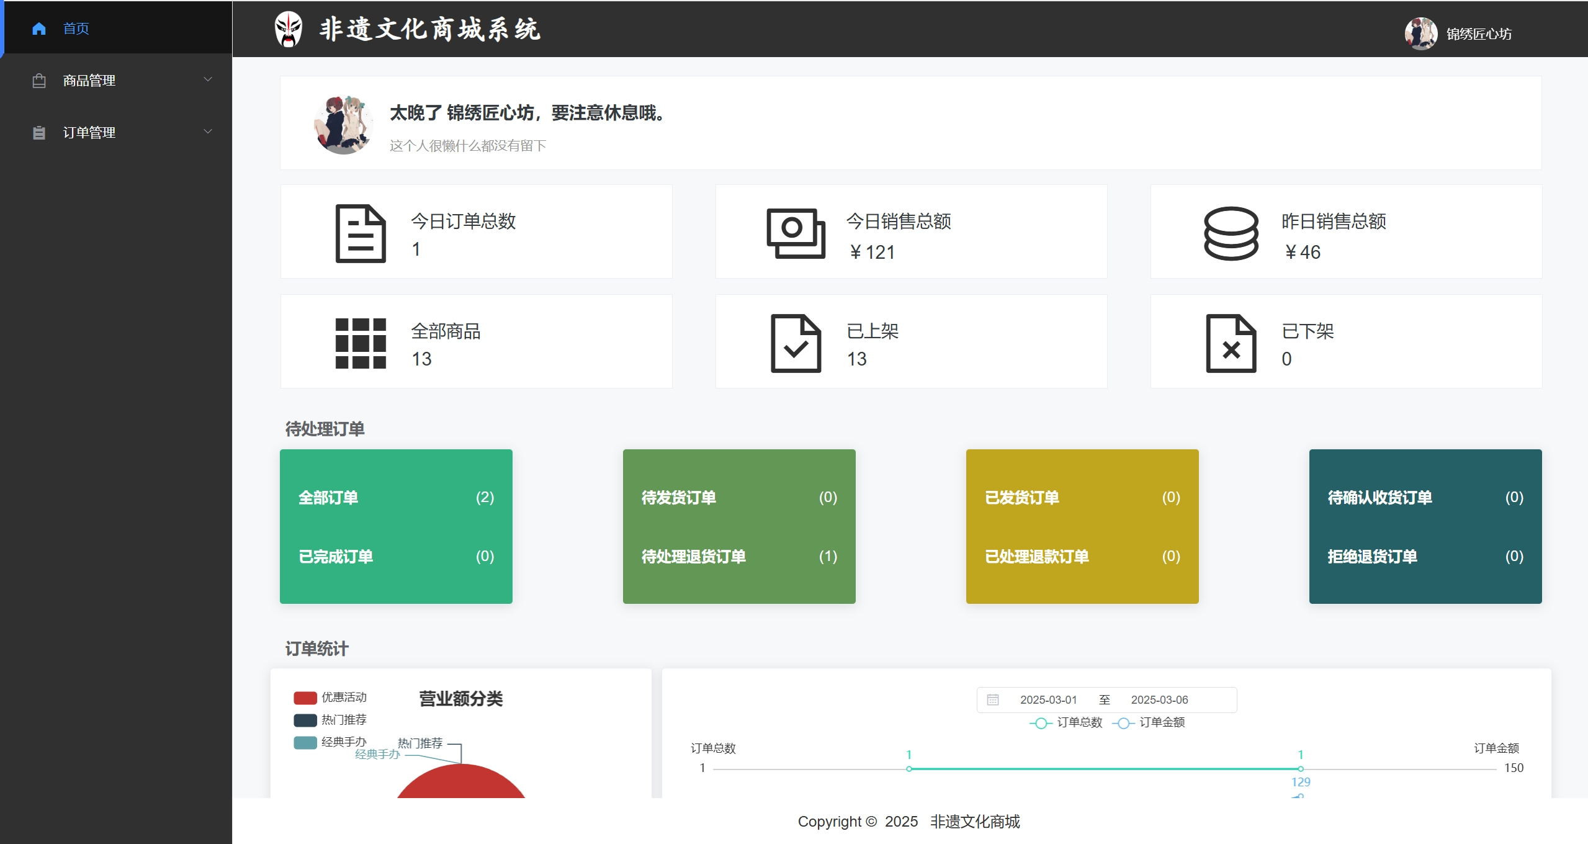
Task: Toggle 优惠活动 legend item in pie chart
Action: pos(330,698)
